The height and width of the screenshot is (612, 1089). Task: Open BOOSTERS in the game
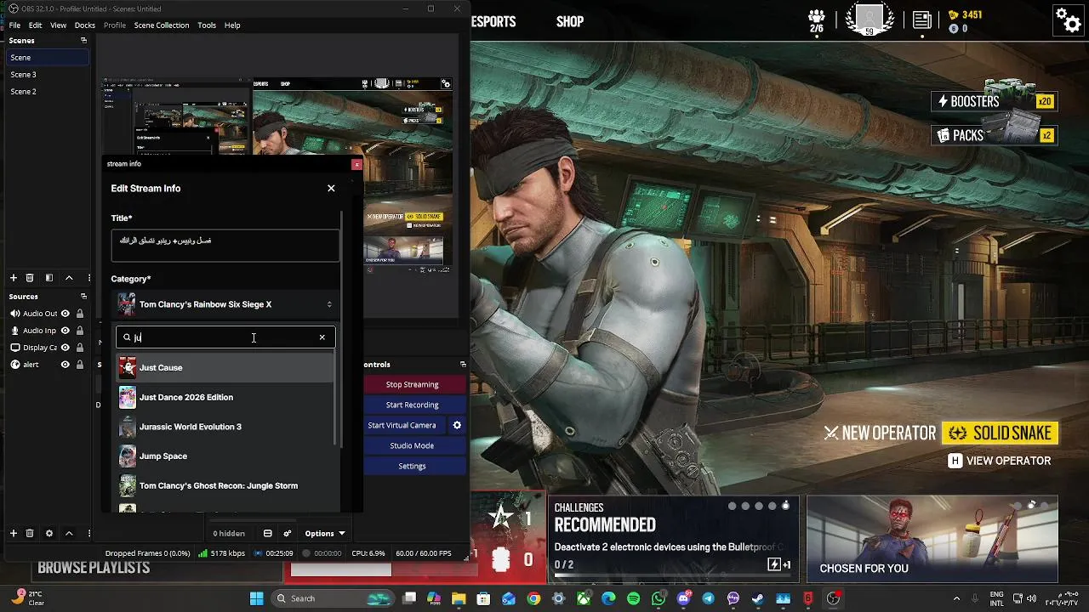click(x=995, y=101)
